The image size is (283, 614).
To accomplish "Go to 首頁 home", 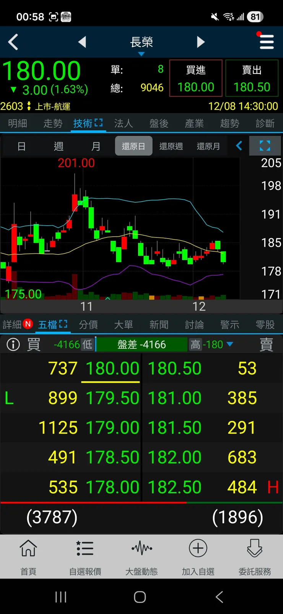I will click(28, 557).
